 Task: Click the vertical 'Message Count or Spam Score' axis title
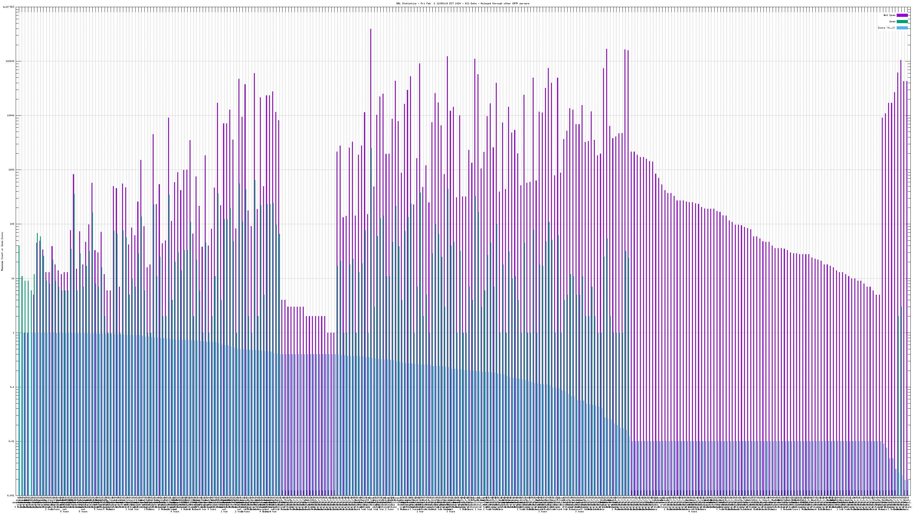[x=2, y=252]
